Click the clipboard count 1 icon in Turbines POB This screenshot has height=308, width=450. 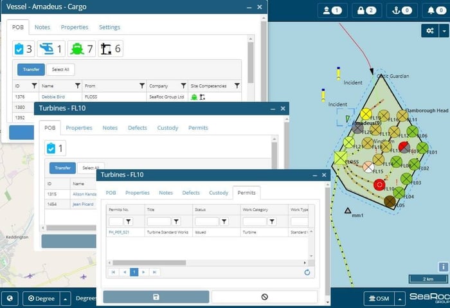(x=55, y=148)
